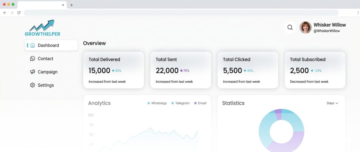Viewport: 360px width, 152px height.
Task: Open a new browser tab
Action: pyautogui.click(x=71, y=5)
